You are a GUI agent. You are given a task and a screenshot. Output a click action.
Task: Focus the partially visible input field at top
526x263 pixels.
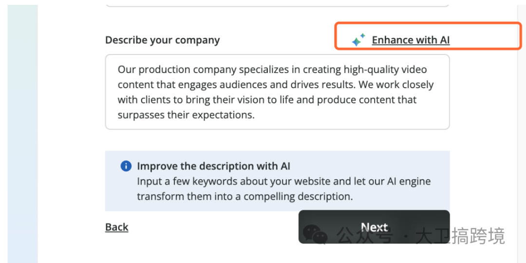tap(277, 3)
